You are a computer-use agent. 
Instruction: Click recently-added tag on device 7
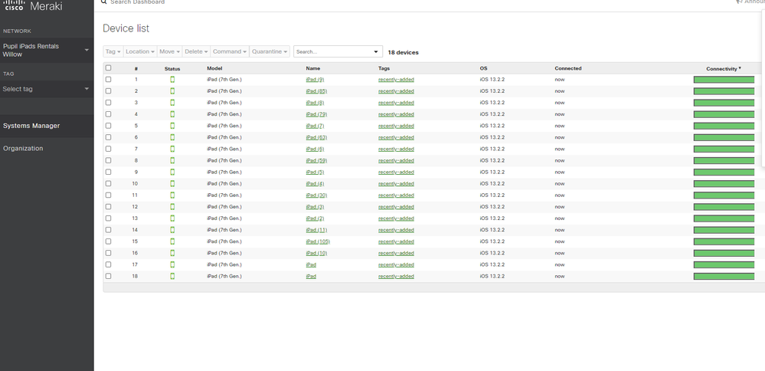click(x=396, y=149)
